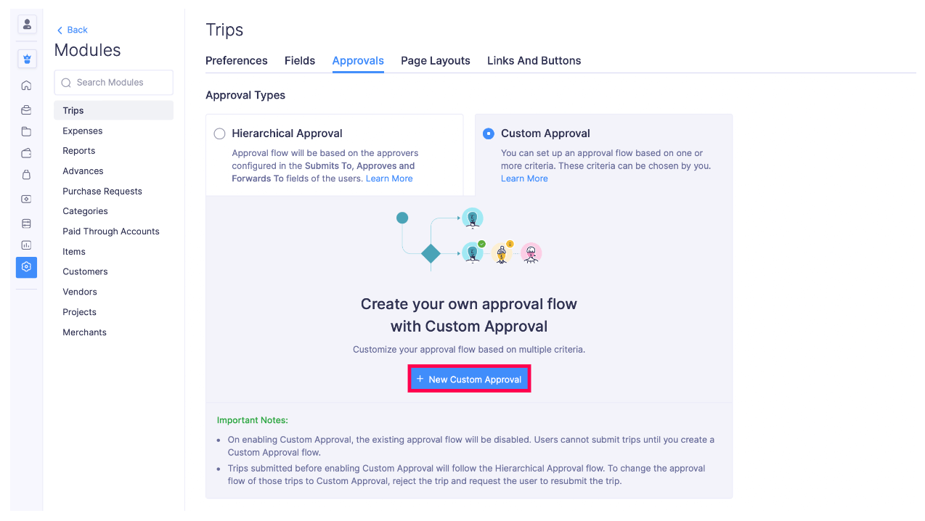The width and height of the screenshot is (925, 521).
Task: Go Back using the back link
Action: tap(71, 30)
